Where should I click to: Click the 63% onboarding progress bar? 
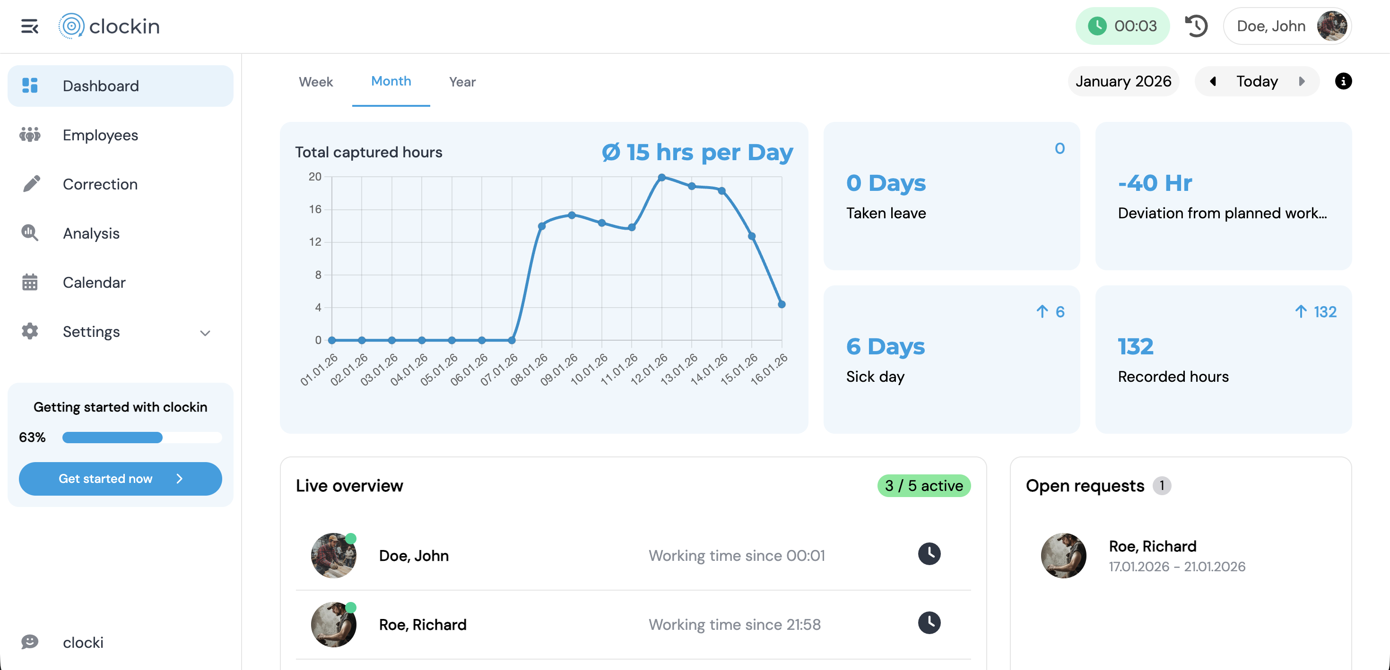pyautogui.click(x=141, y=438)
